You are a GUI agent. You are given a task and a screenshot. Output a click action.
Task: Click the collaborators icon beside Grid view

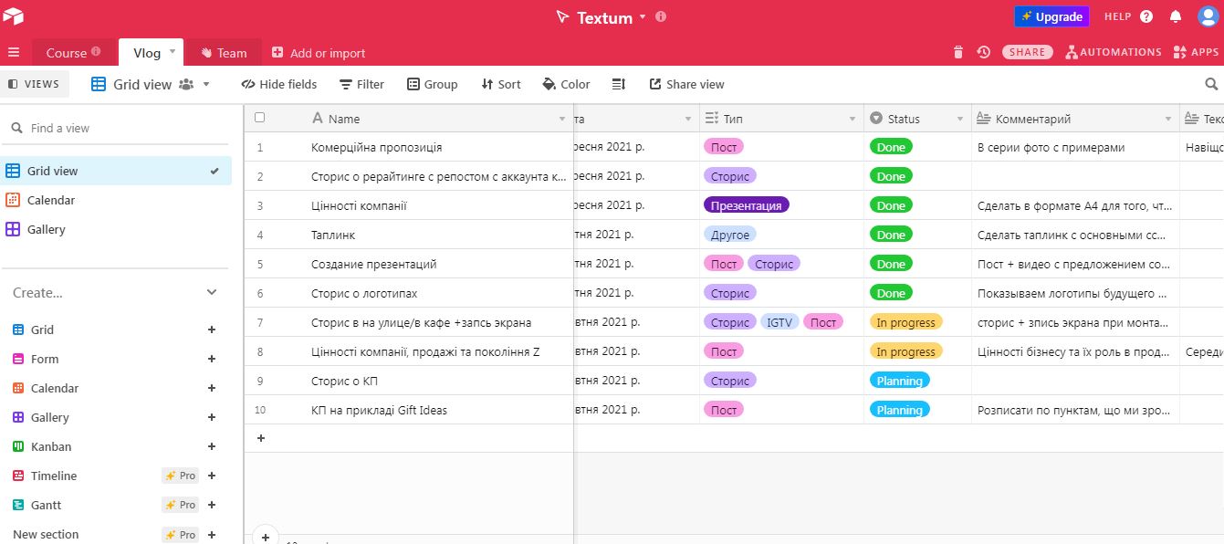(x=186, y=84)
